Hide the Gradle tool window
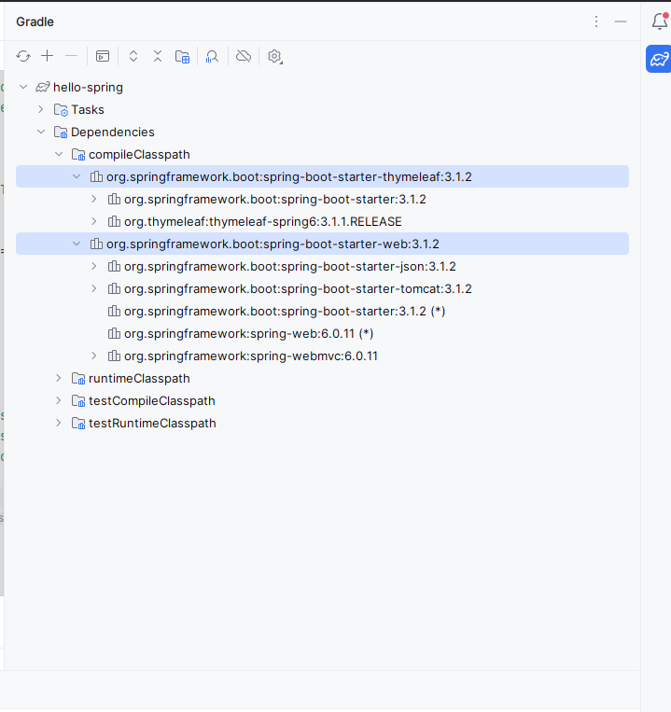The height and width of the screenshot is (712, 671). point(621,21)
